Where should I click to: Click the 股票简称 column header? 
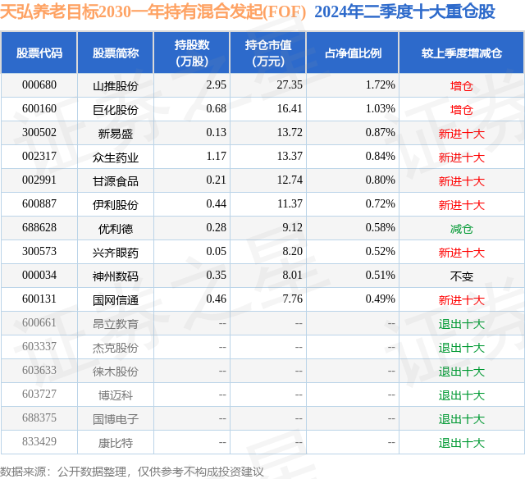116,52
